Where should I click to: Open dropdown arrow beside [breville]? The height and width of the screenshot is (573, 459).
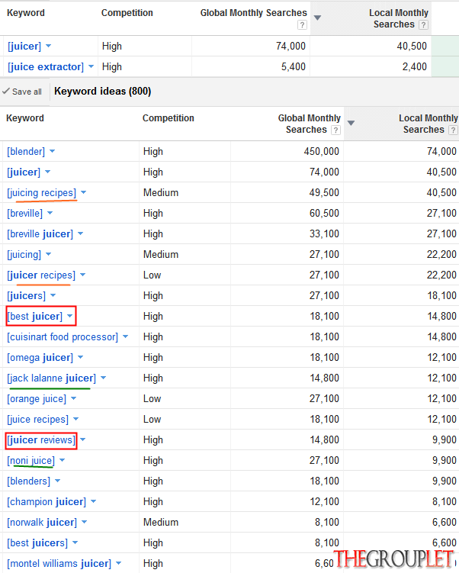(x=50, y=213)
